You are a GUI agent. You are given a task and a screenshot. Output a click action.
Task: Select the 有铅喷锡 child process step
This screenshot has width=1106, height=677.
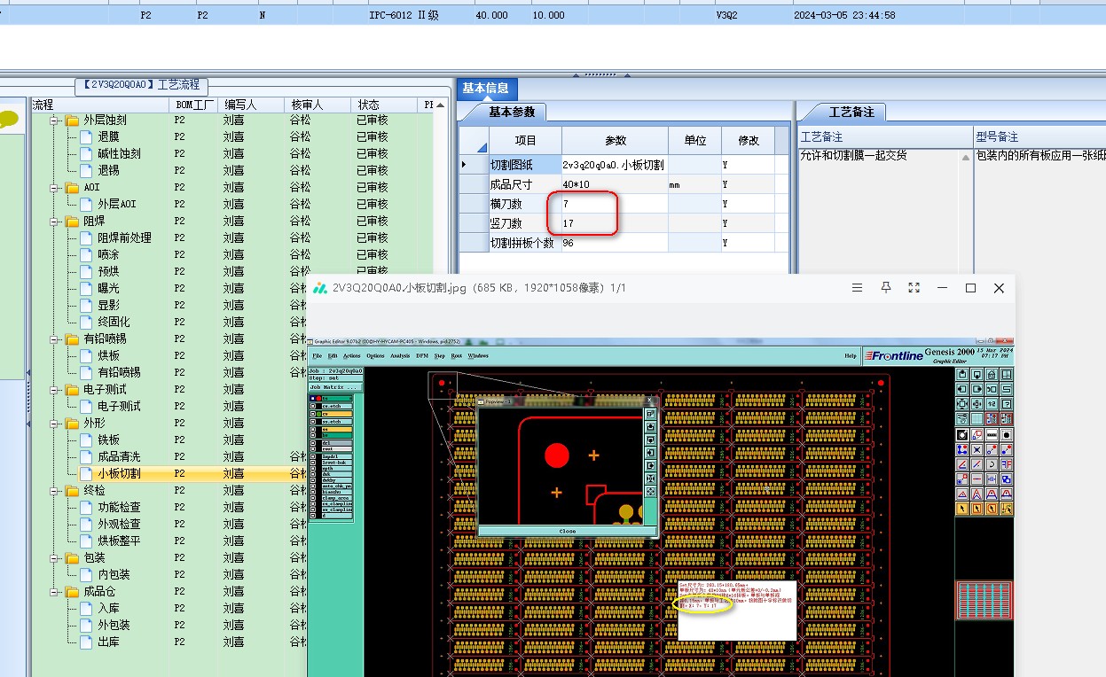119,373
